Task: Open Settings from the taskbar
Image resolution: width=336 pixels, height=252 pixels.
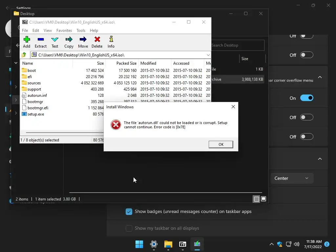Action: pos(154,244)
